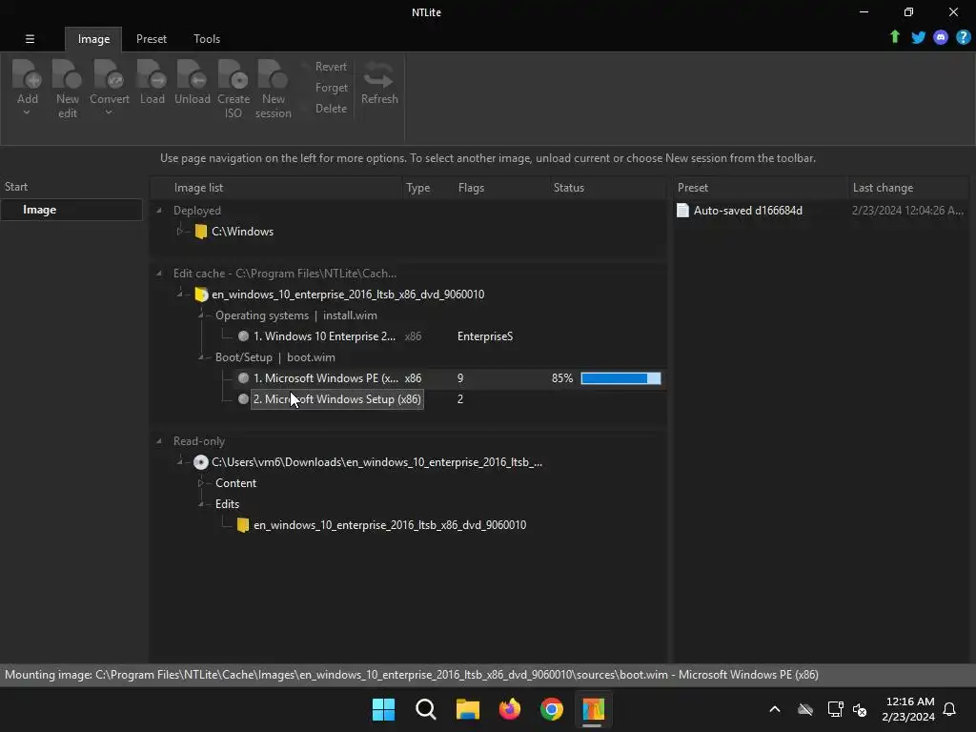Click the Refresh toolbar icon
The image size is (976, 732).
pyautogui.click(x=378, y=74)
